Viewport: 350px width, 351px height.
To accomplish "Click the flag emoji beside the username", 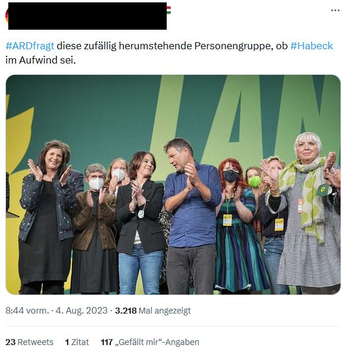I will click(169, 10).
